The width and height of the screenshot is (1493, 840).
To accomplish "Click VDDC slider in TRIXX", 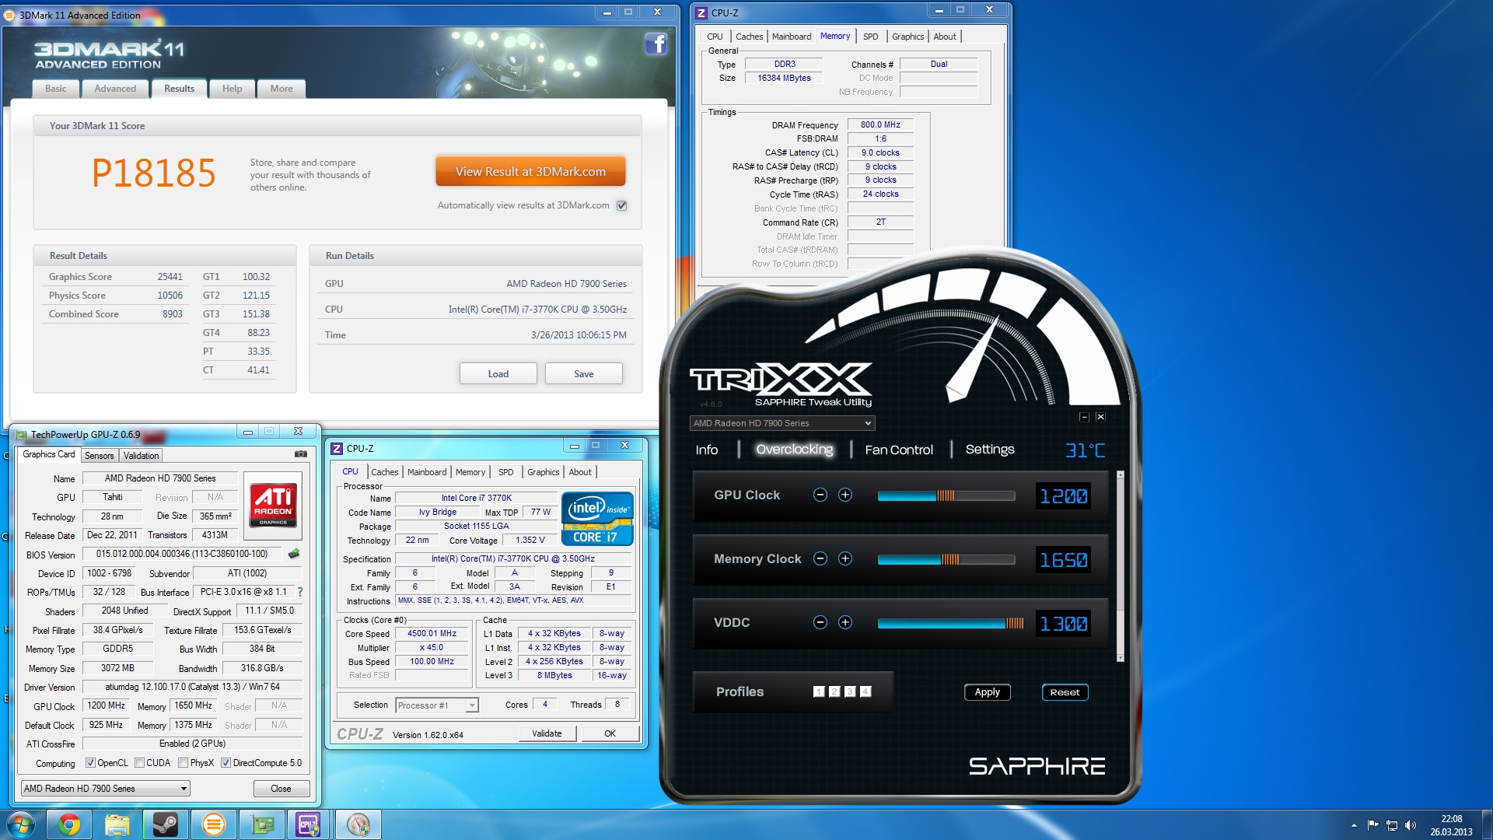I will click(x=951, y=624).
